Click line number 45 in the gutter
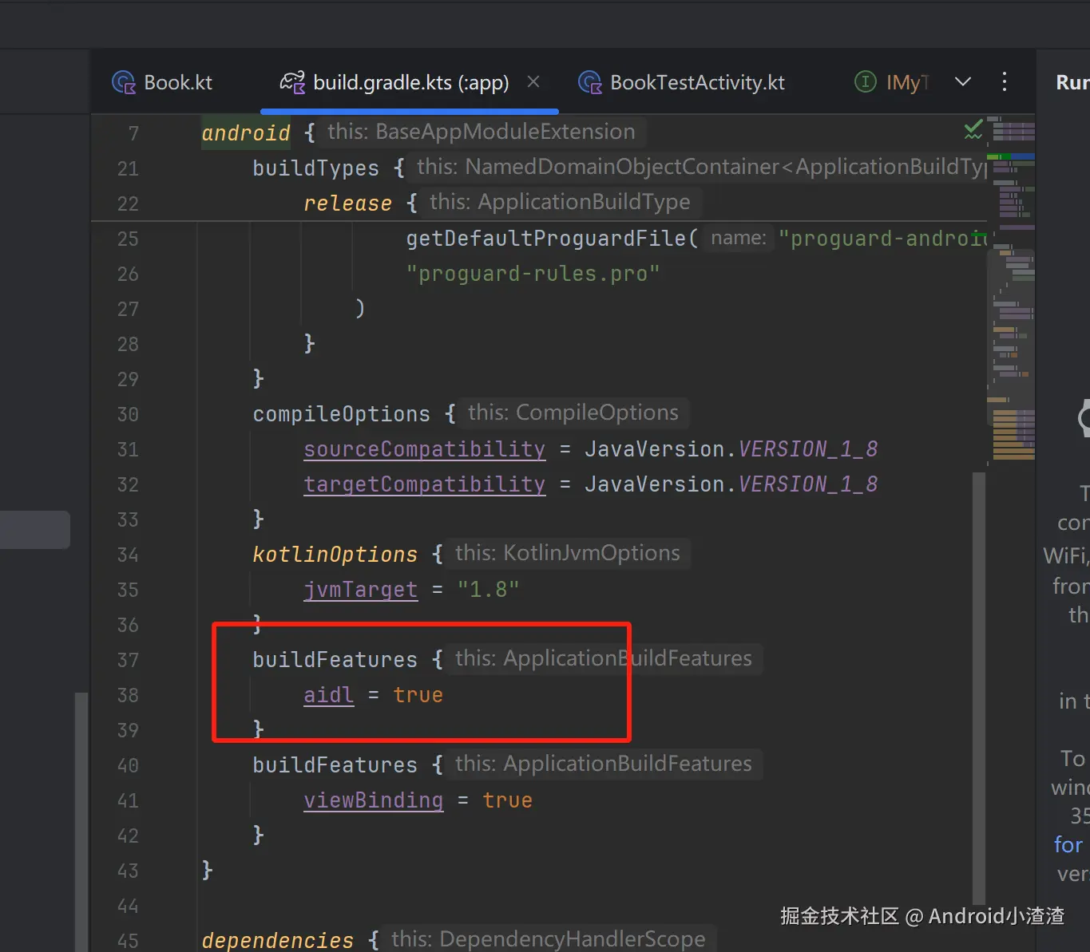Viewport: 1090px width, 952px height. pos(128,941)
